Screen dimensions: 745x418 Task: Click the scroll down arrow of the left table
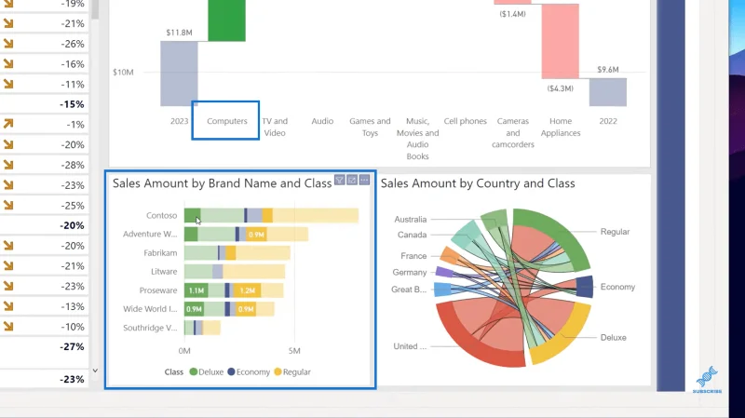pos(95,371)
